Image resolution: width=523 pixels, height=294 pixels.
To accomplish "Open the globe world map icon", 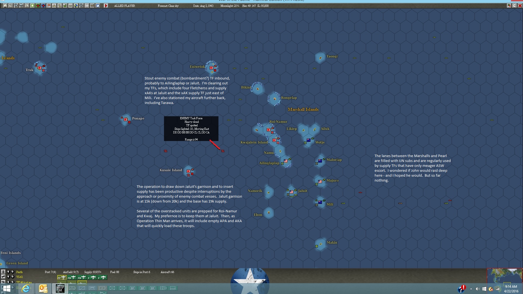I will tap(76, 5).
